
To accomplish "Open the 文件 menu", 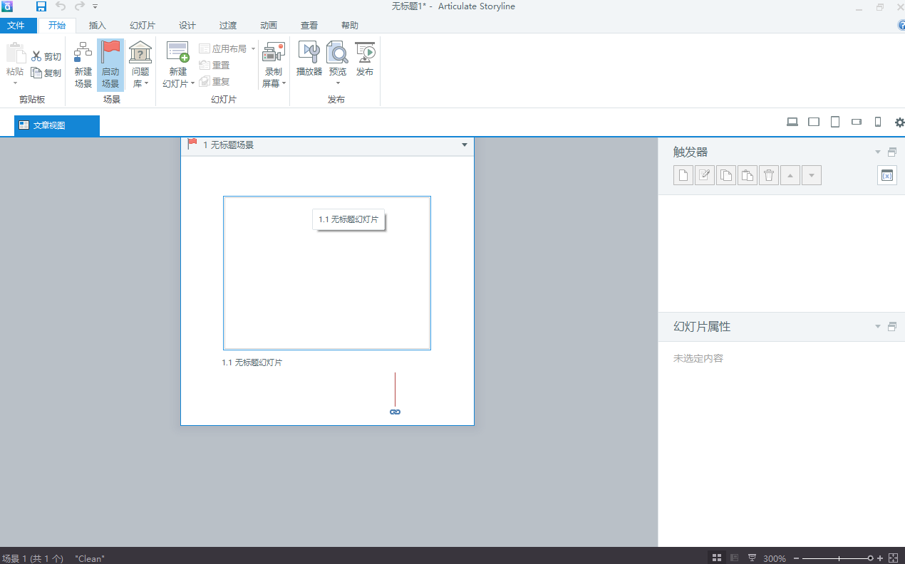I will (x=16, y=26).
